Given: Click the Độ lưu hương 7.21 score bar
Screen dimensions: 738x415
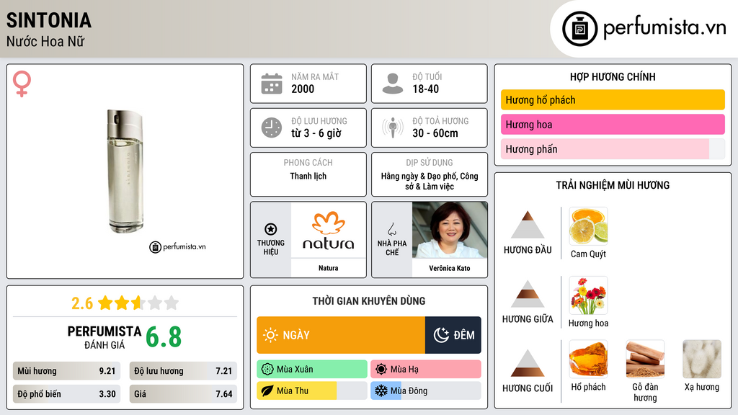Looking at the screenshot, I should coord(183,371).
